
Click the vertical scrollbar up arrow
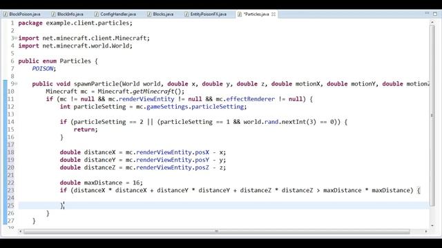coord(432,22)
